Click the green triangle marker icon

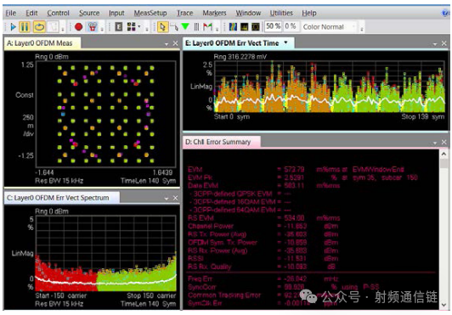point(185,27)
